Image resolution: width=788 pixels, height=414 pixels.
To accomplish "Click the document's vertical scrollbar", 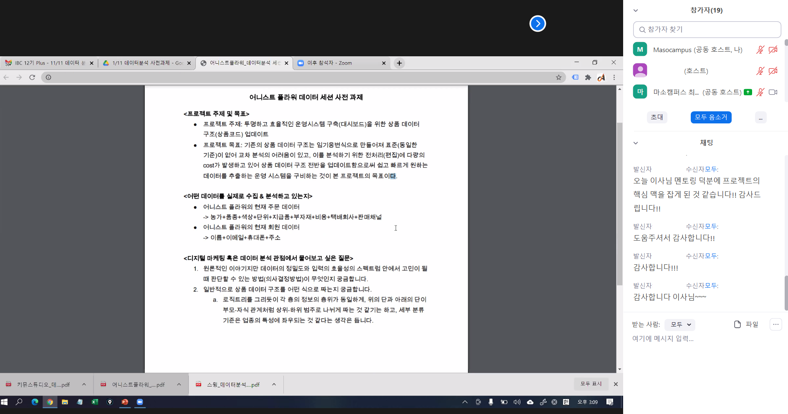I will pos(619,204).
